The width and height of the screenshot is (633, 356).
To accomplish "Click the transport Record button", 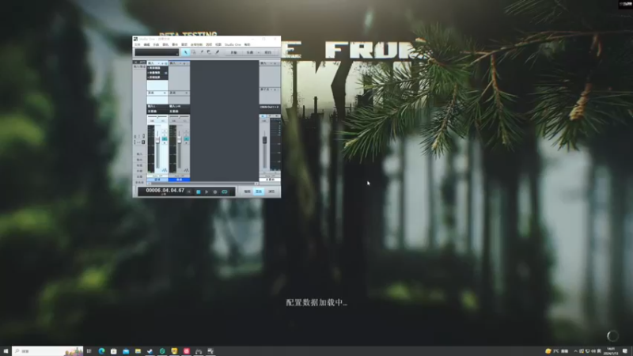I will click(x=215, y=191).
